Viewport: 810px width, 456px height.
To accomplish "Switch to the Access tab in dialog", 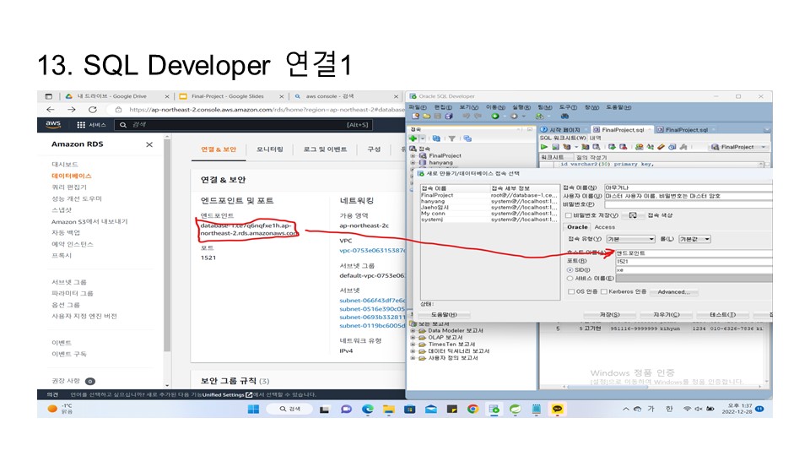I will click(x=604, y=227).
